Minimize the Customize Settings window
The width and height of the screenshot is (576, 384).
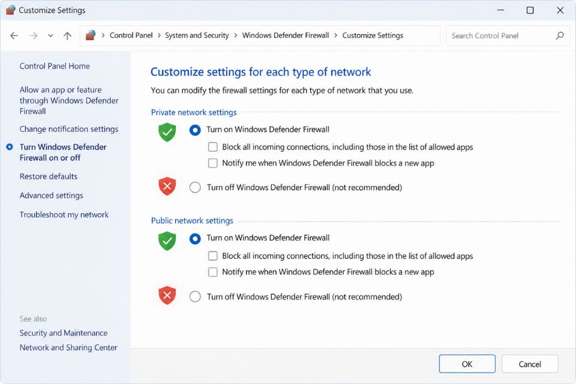500,10
